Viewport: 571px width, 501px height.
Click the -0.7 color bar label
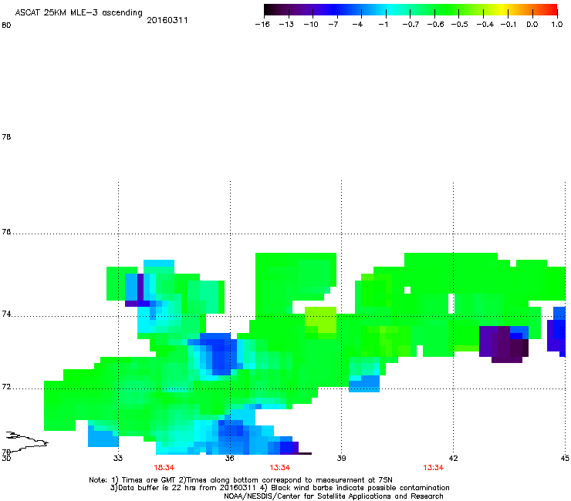click(x=411, y=25)
